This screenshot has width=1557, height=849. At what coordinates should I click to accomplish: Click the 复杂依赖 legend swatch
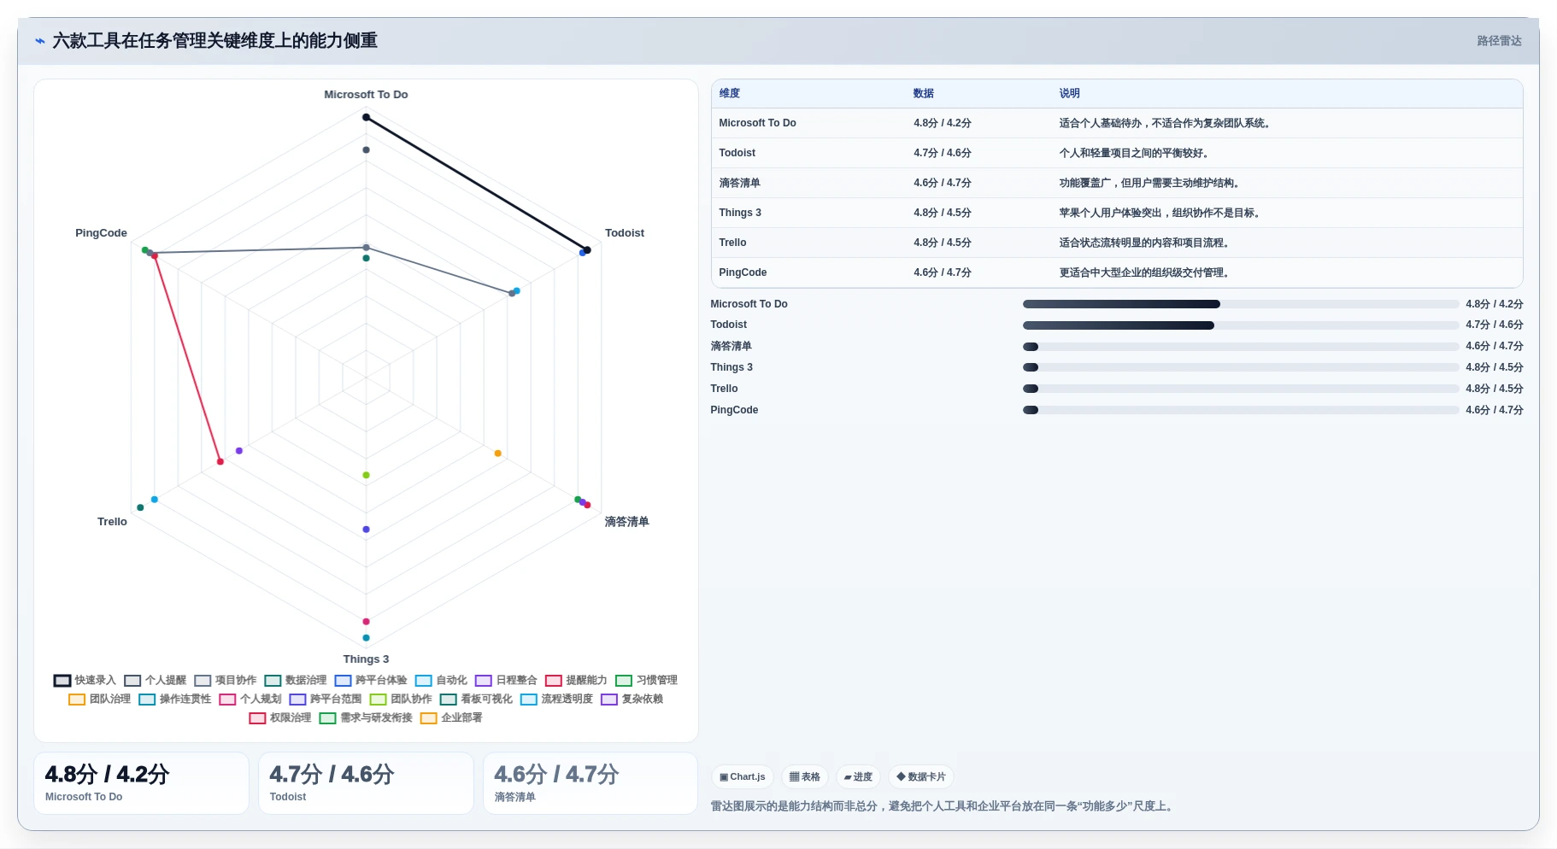point(609,700)
